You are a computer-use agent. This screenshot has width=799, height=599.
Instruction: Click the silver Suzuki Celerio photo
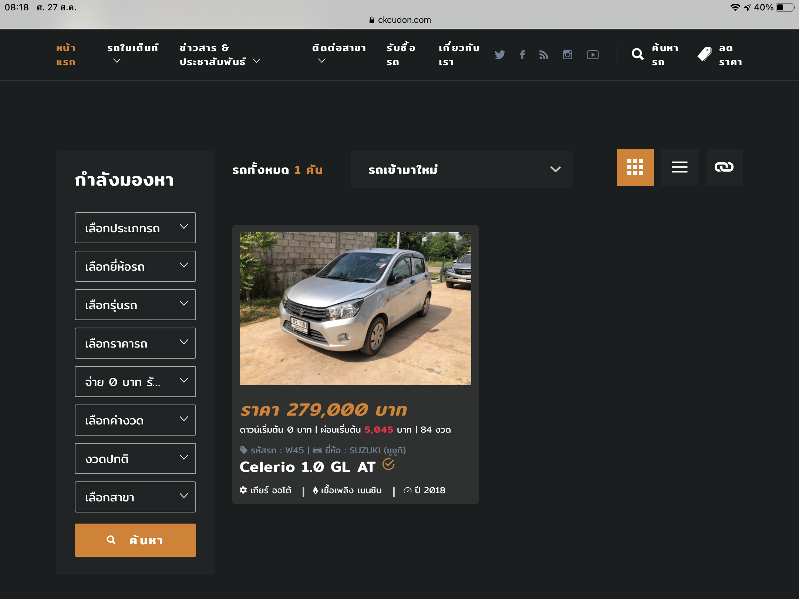[x=355, y=309]
